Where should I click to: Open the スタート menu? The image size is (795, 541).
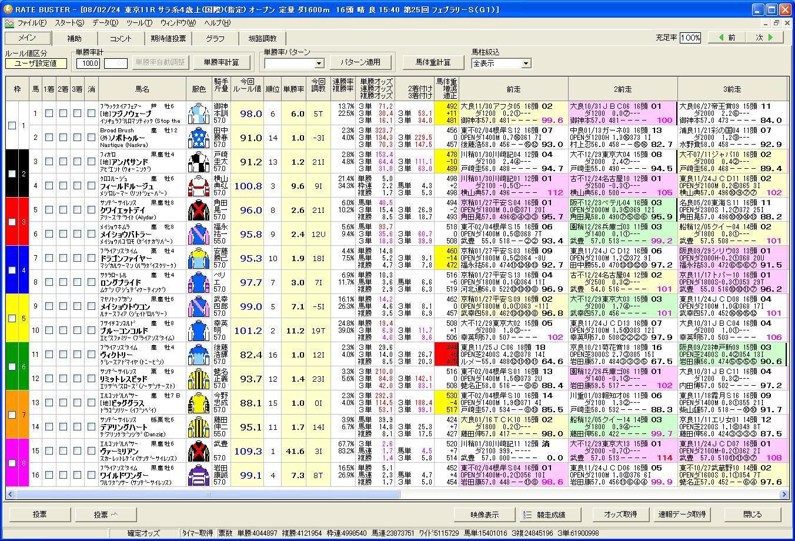(x=69, y=23)
